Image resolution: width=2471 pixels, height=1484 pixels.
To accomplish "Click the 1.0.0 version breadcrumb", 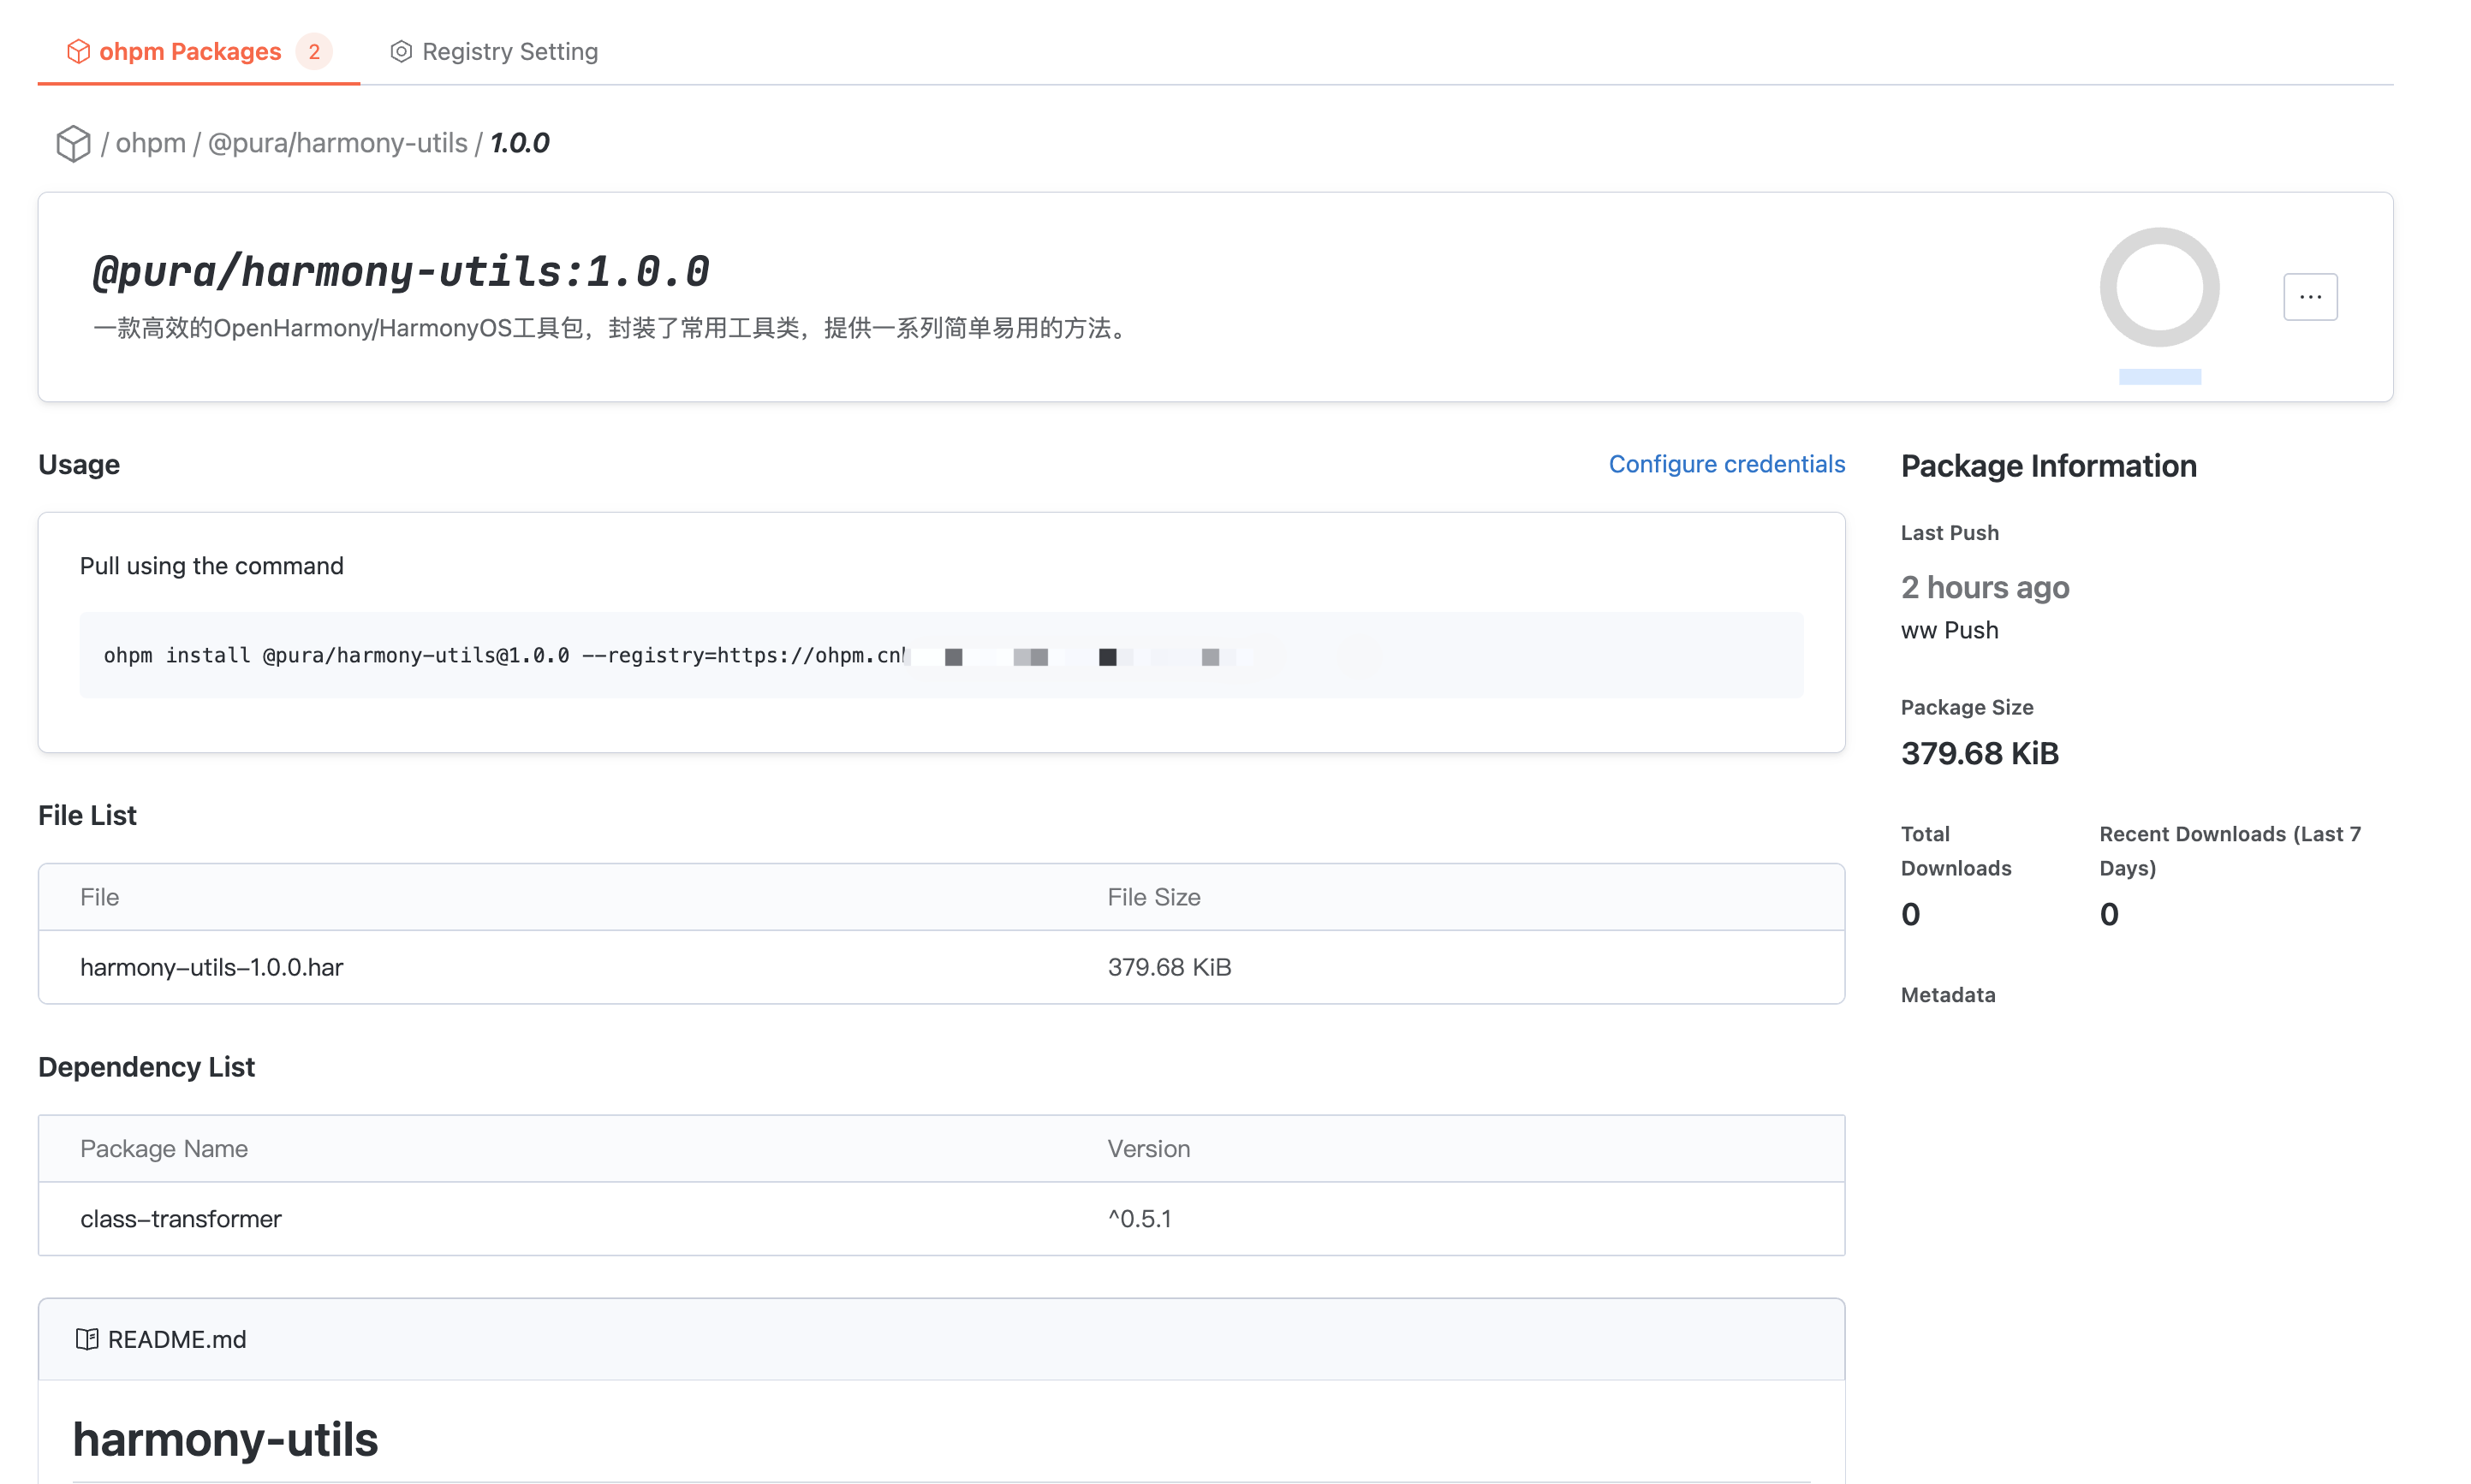I will coord(519,143).
